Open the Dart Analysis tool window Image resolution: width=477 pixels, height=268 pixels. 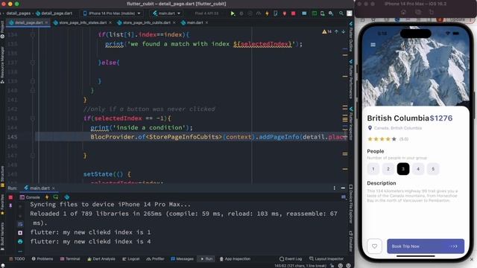click(x=101, y=259)
